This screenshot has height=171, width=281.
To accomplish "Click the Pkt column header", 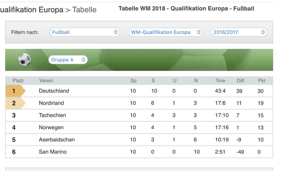I will pyautogui.click(x=261, y=81).
